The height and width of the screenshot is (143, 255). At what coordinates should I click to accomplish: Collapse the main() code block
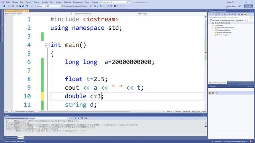(47, 45)
